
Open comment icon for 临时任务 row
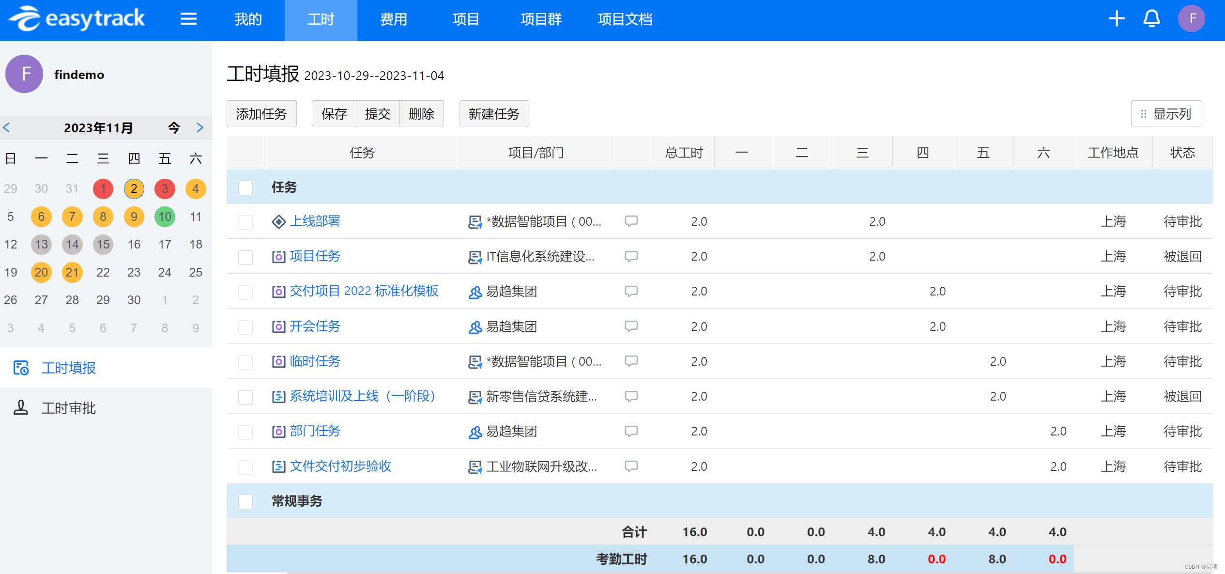point(631,361)
